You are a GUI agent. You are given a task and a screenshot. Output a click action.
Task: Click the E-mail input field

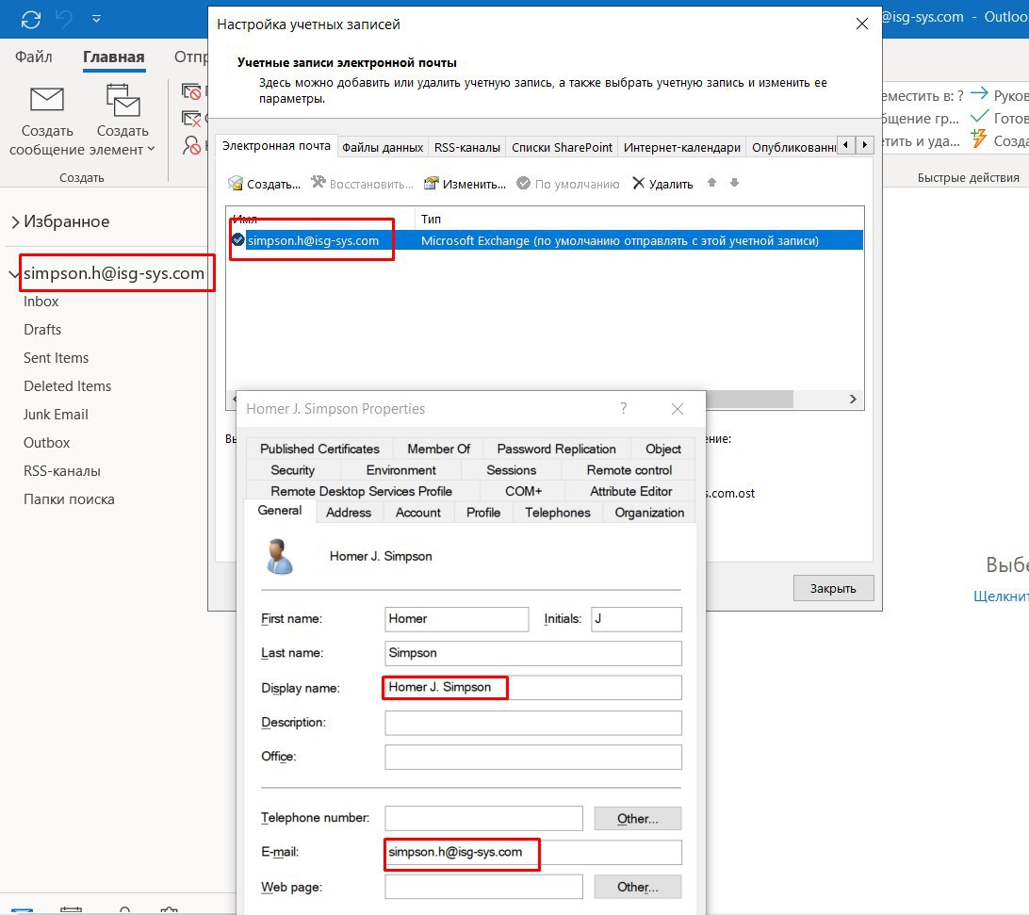(x=533, y=853)
